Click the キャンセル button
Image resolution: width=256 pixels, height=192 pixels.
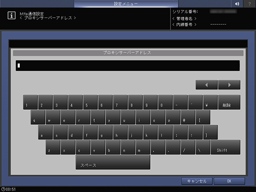point(197,181)
